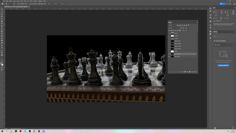Open Photoshop from the Windows taskbar
Screen dimensions: 236x133
click(30, 131)
